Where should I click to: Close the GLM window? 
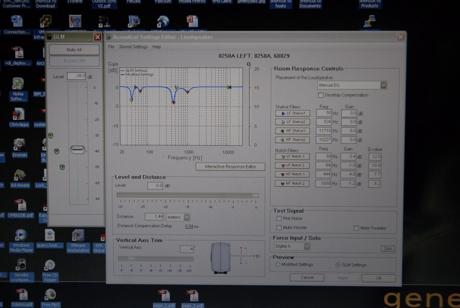(x=98, y=37)
